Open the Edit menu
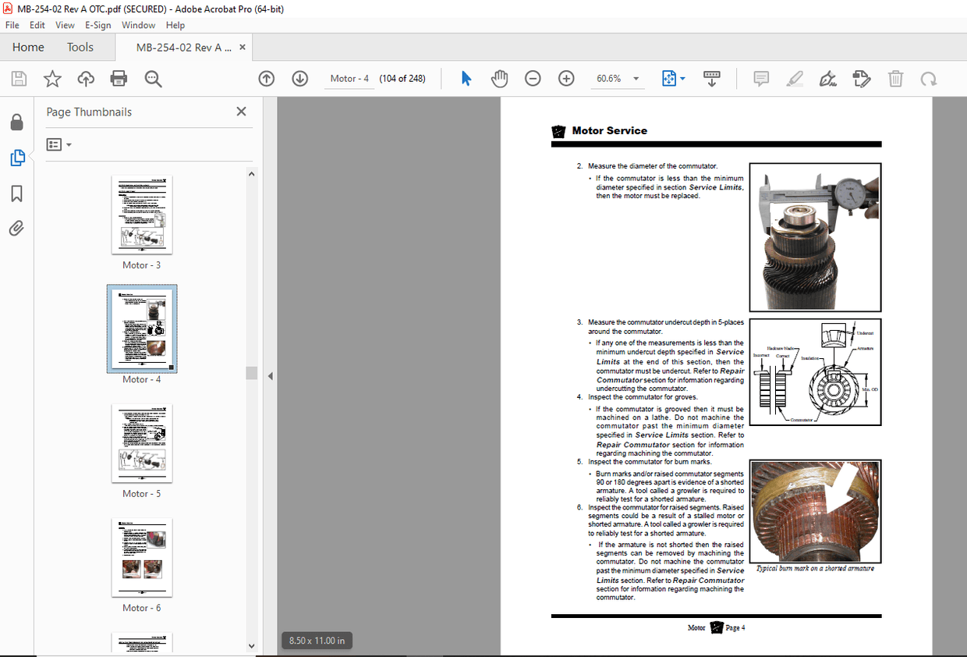The height and width of the screenshot is (657, 967). 37,25
